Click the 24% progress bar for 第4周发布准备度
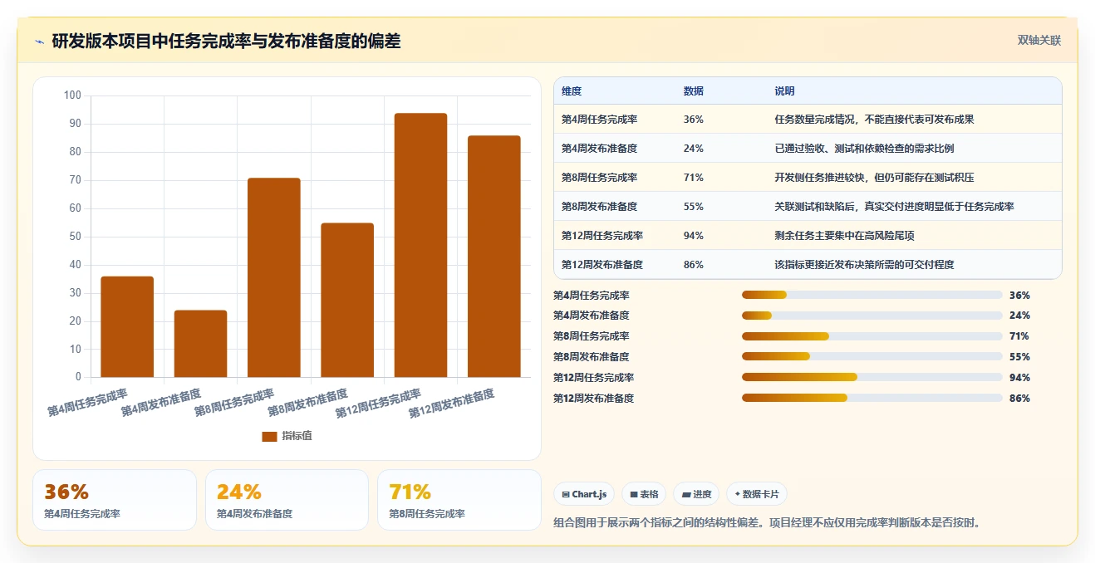Viewport: 1095px width, 563px height. [x=872, y=316]
